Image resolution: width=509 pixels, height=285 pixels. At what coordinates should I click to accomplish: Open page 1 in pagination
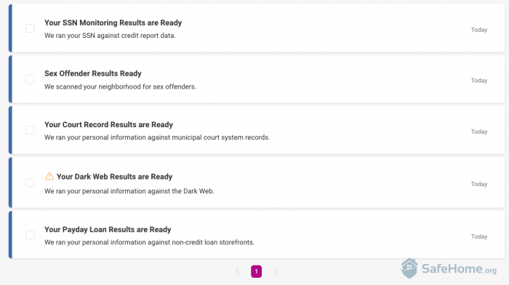[256, 271]
